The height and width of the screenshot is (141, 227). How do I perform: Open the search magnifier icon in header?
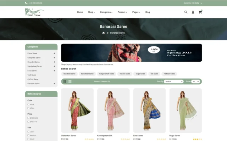click(186, 12)
